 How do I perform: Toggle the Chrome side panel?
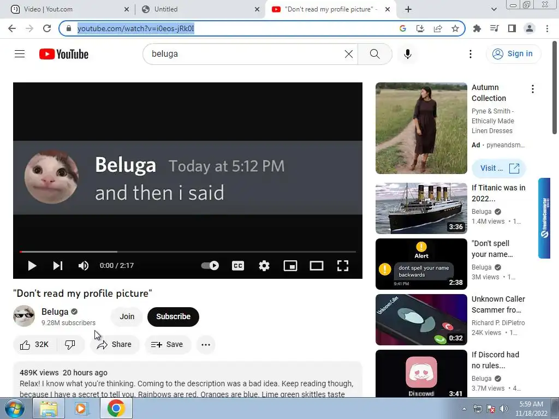[512, 28]
